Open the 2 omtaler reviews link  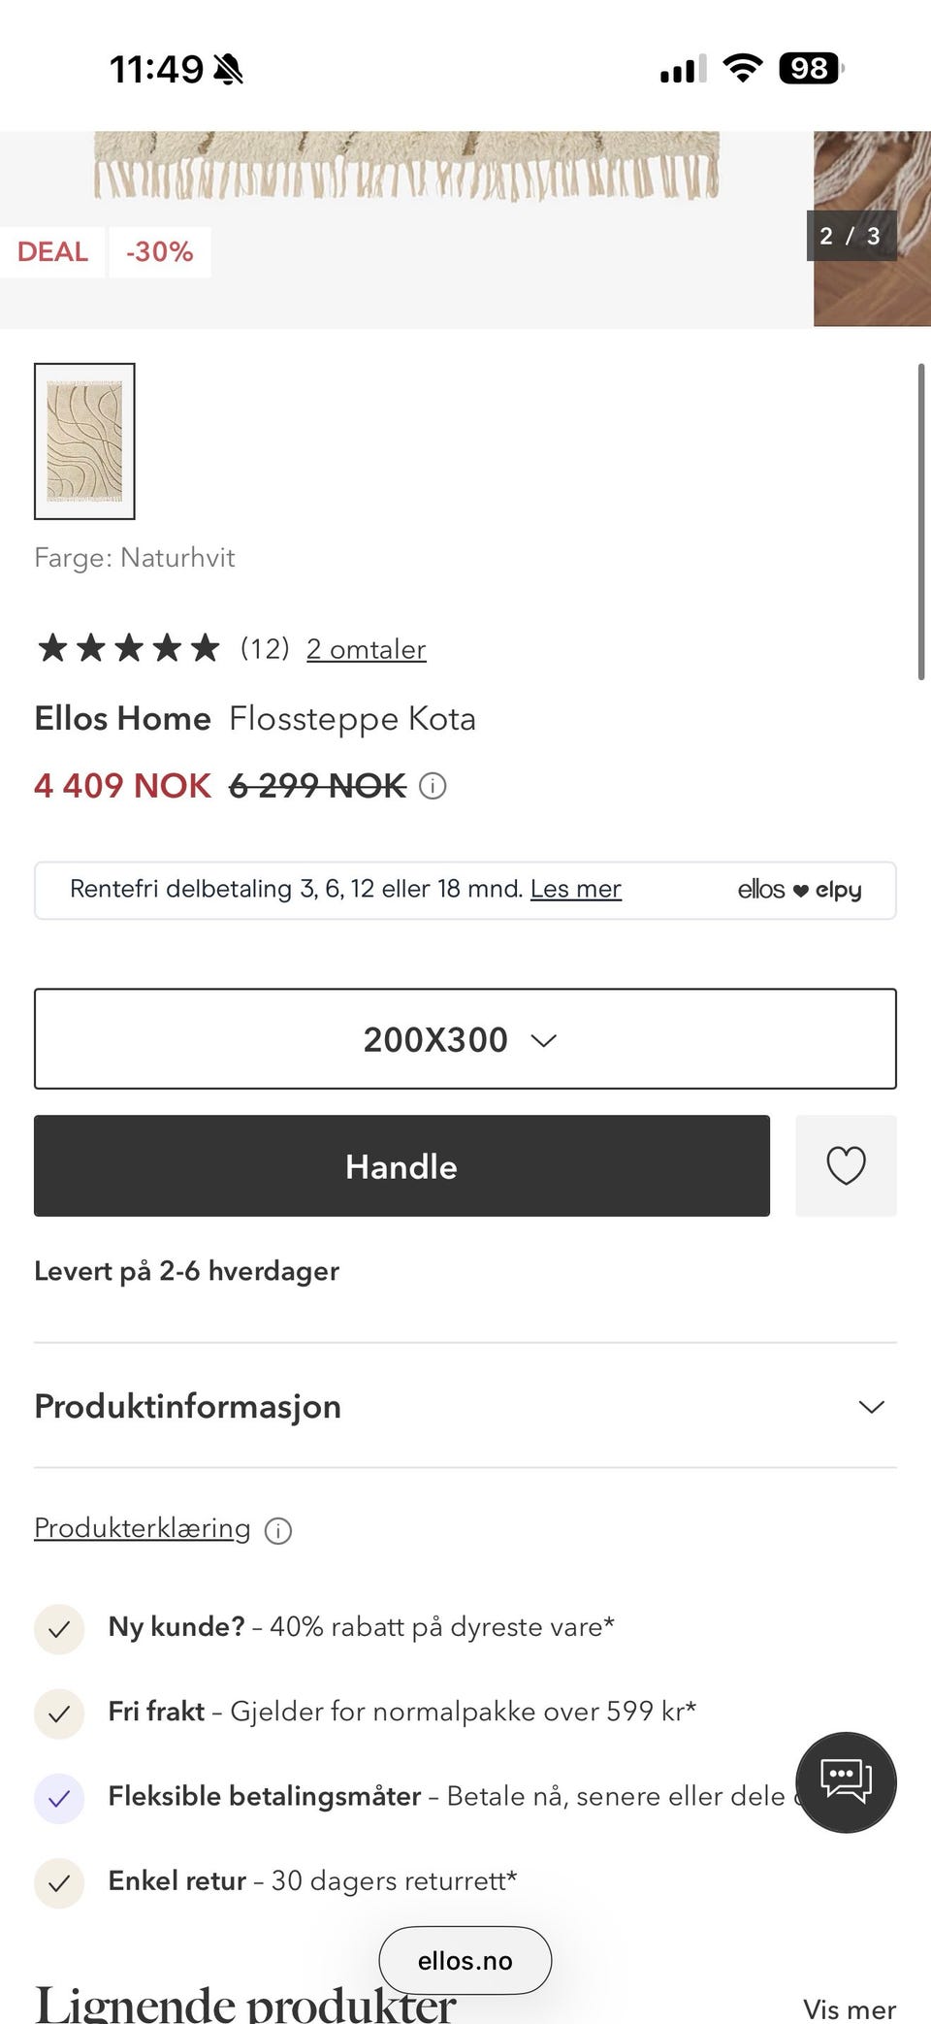366,649
